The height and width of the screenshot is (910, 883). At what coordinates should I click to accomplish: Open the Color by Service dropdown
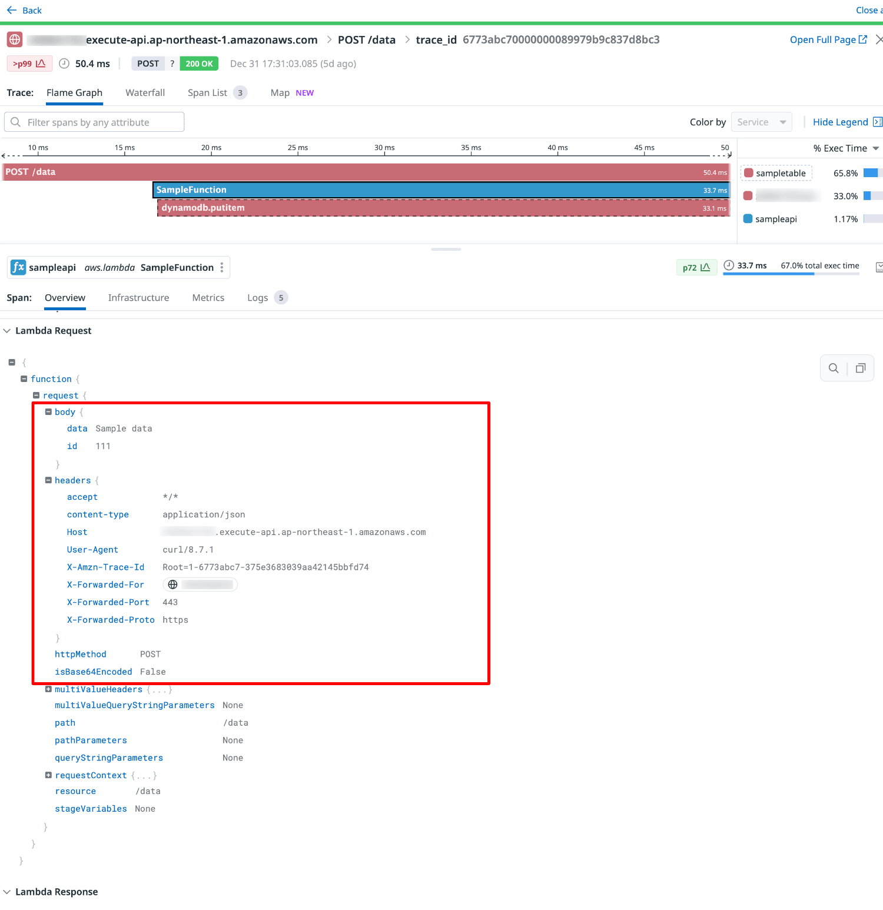[761, 122]
